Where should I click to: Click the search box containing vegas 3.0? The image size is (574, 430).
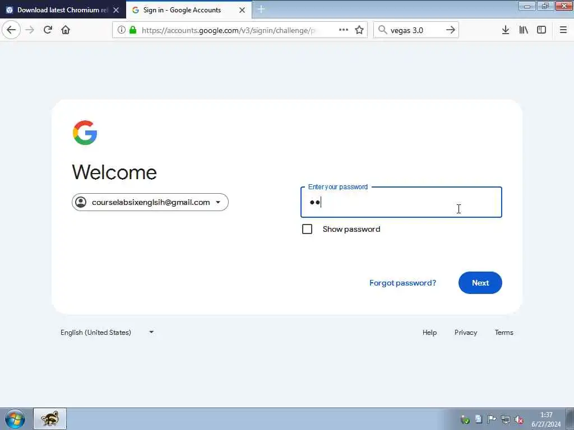pyautogui.click(x=415, y=30)
